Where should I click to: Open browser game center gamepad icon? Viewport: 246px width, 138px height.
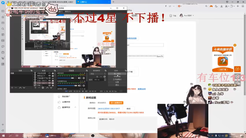211,6
